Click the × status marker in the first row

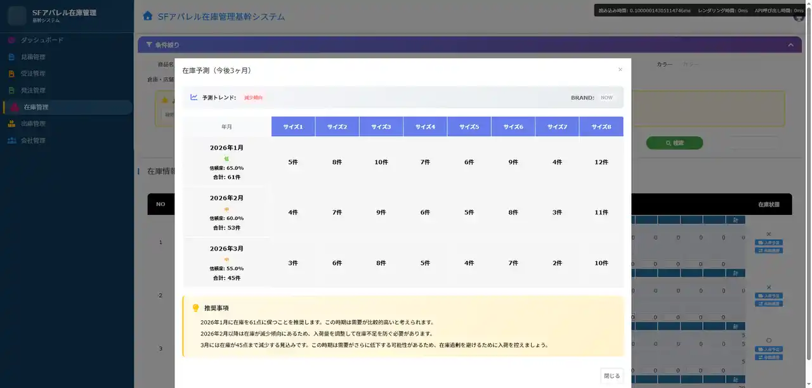click(769, 235)
